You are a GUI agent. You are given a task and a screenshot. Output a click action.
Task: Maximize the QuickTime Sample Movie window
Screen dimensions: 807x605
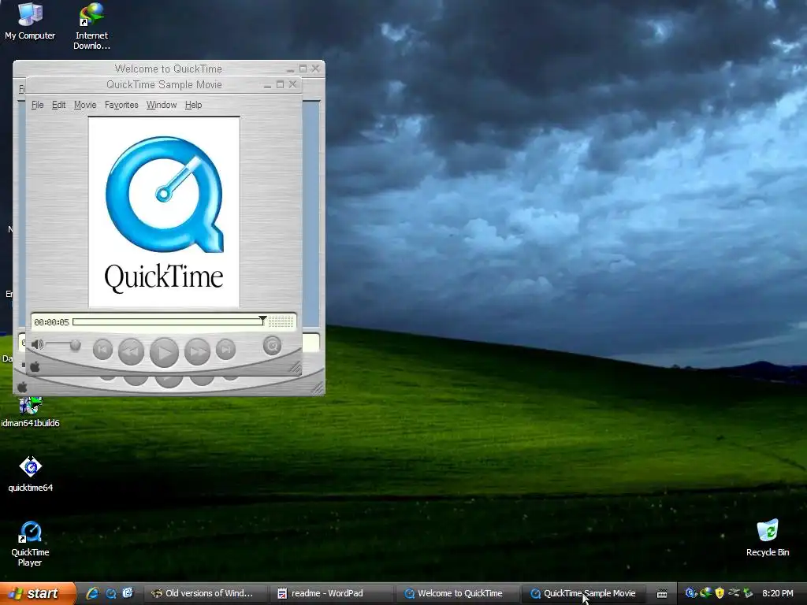pyautogui.click(x=280, y=84)
